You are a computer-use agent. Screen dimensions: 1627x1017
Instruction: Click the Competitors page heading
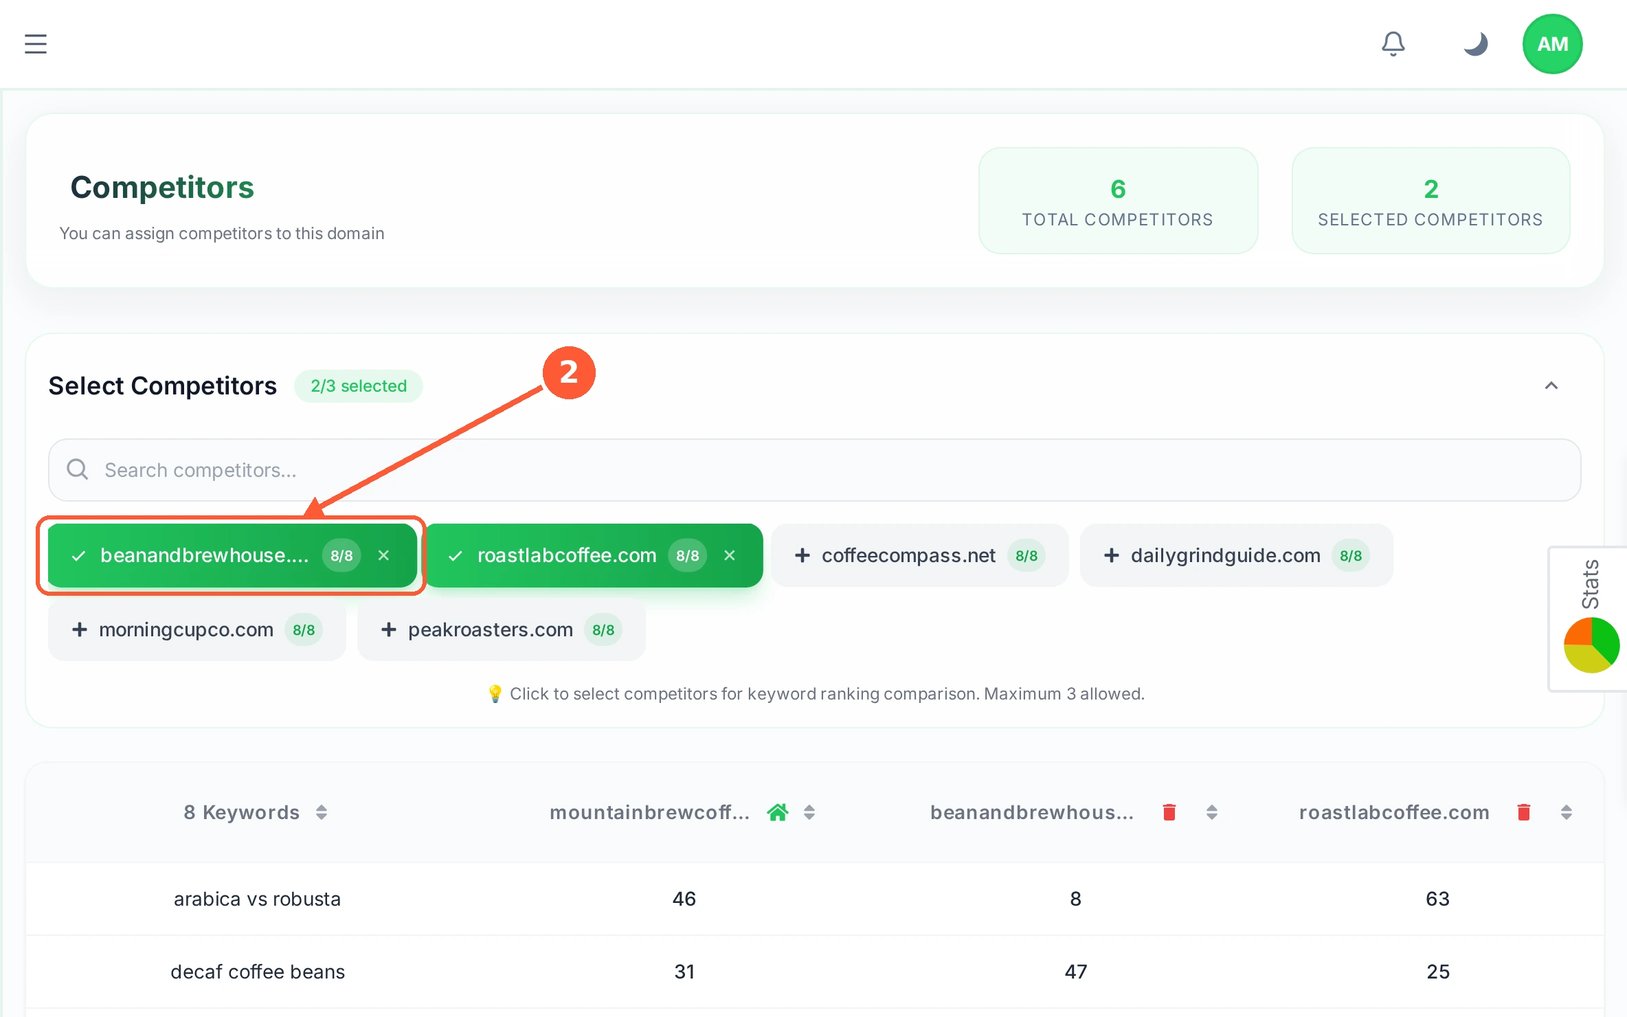point(162,188)
